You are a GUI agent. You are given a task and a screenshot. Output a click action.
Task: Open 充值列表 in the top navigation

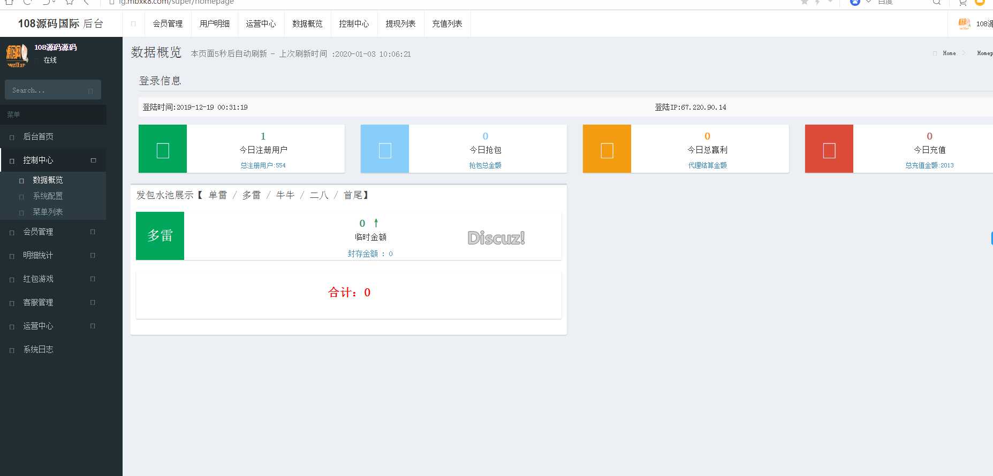click(447, 24)
